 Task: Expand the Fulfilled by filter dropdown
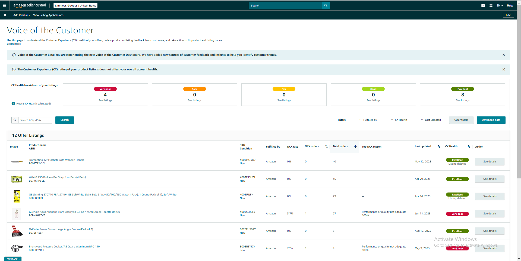[368, 120]
